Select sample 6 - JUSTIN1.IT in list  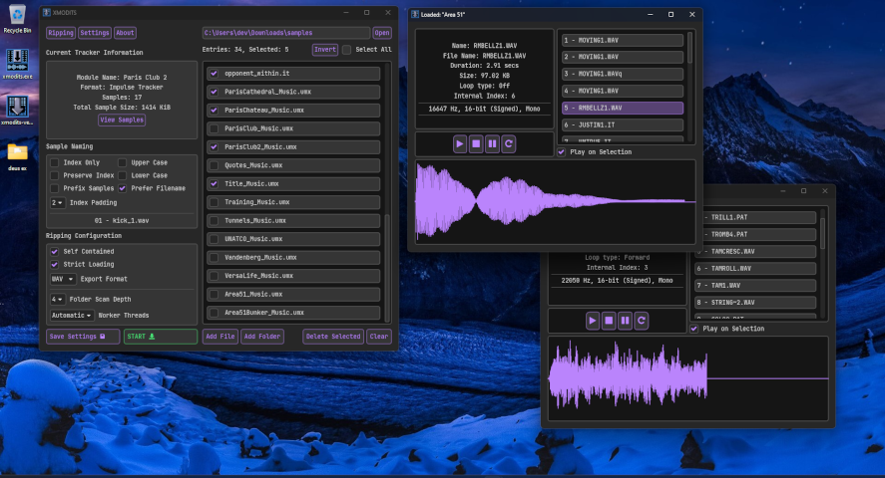click(621, 124)
